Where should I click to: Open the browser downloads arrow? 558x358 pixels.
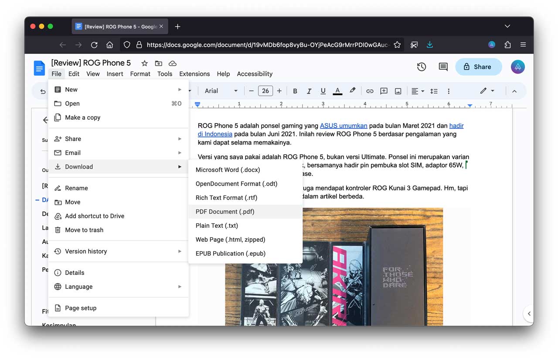(x=430, y=45)
